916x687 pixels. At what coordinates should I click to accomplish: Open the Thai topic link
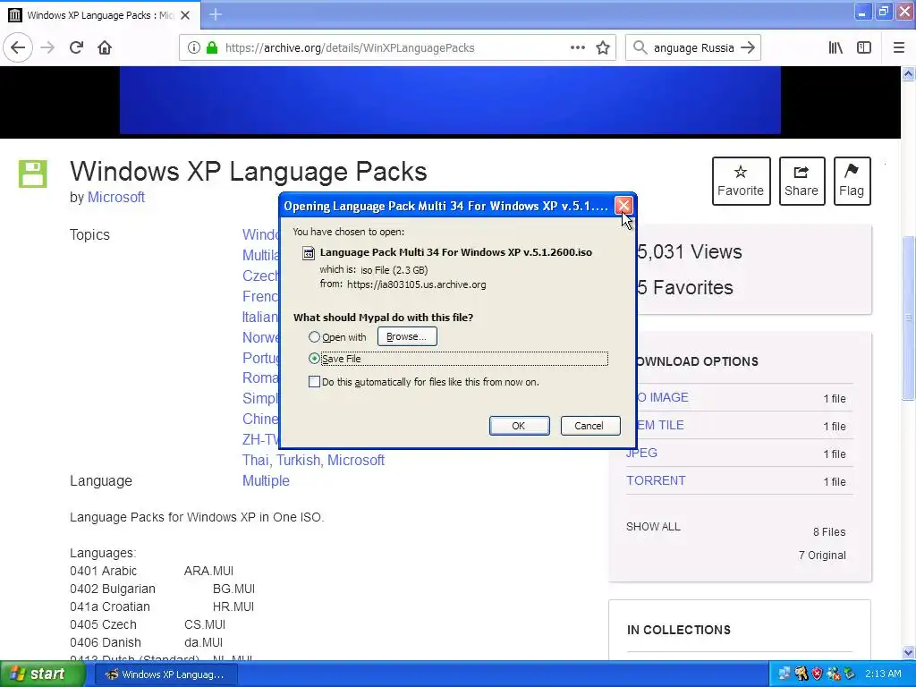257,461
